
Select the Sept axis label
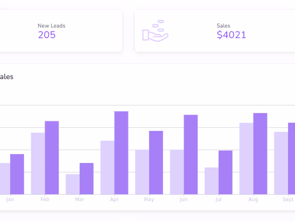tap(288, 199)
